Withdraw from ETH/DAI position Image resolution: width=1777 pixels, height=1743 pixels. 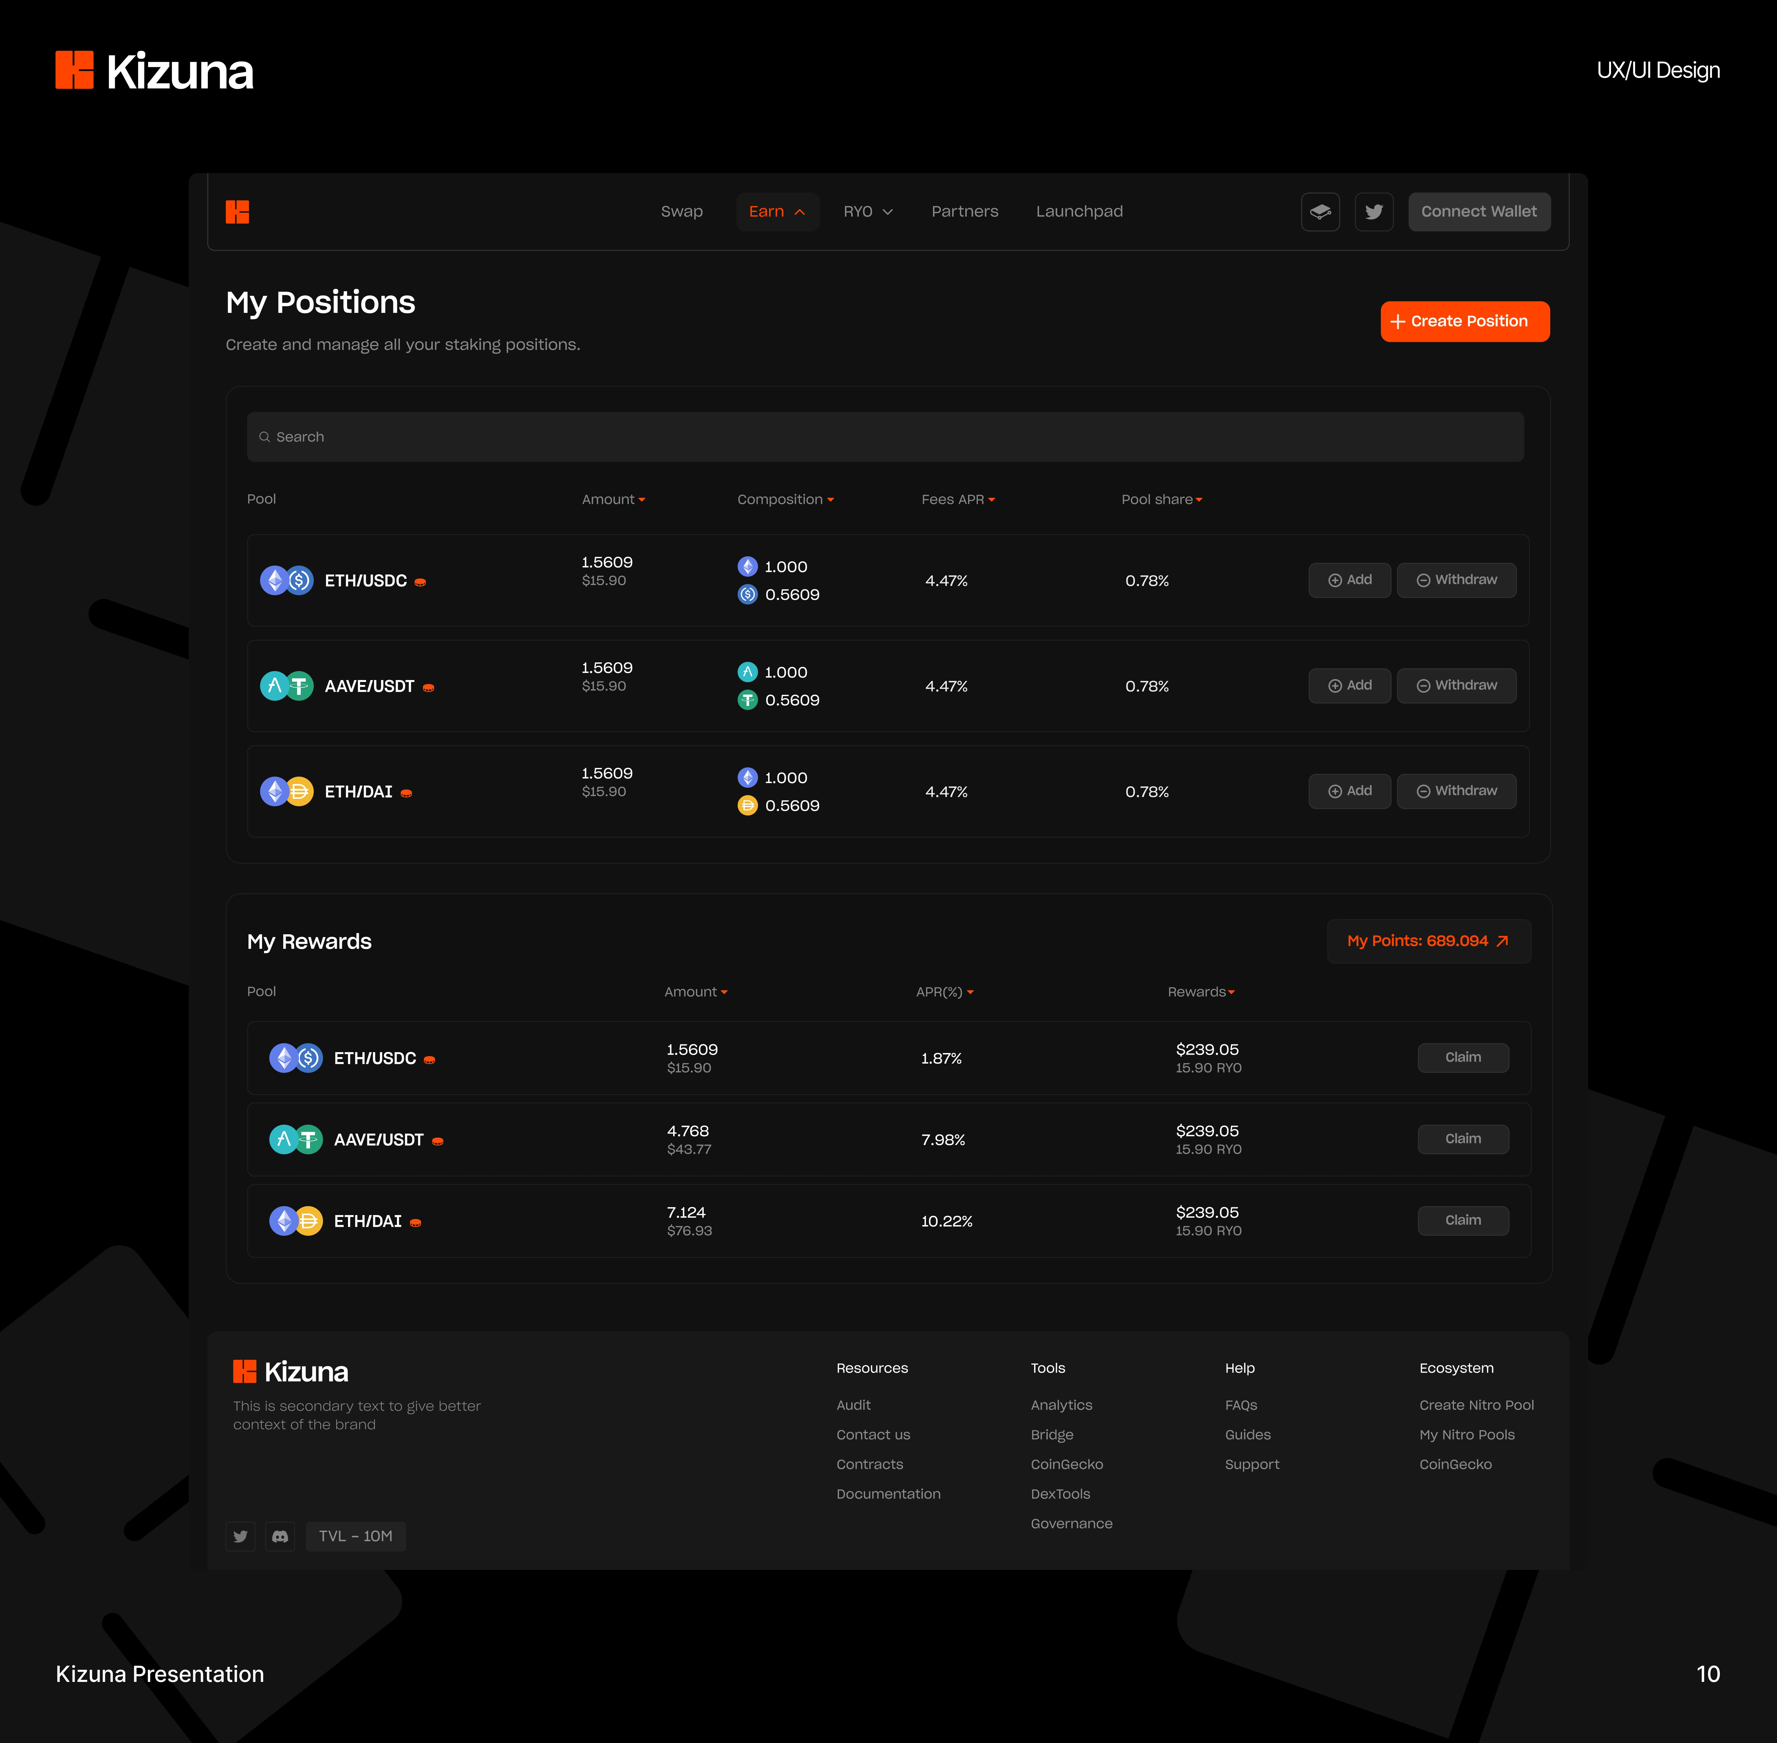pos(1456,791)
